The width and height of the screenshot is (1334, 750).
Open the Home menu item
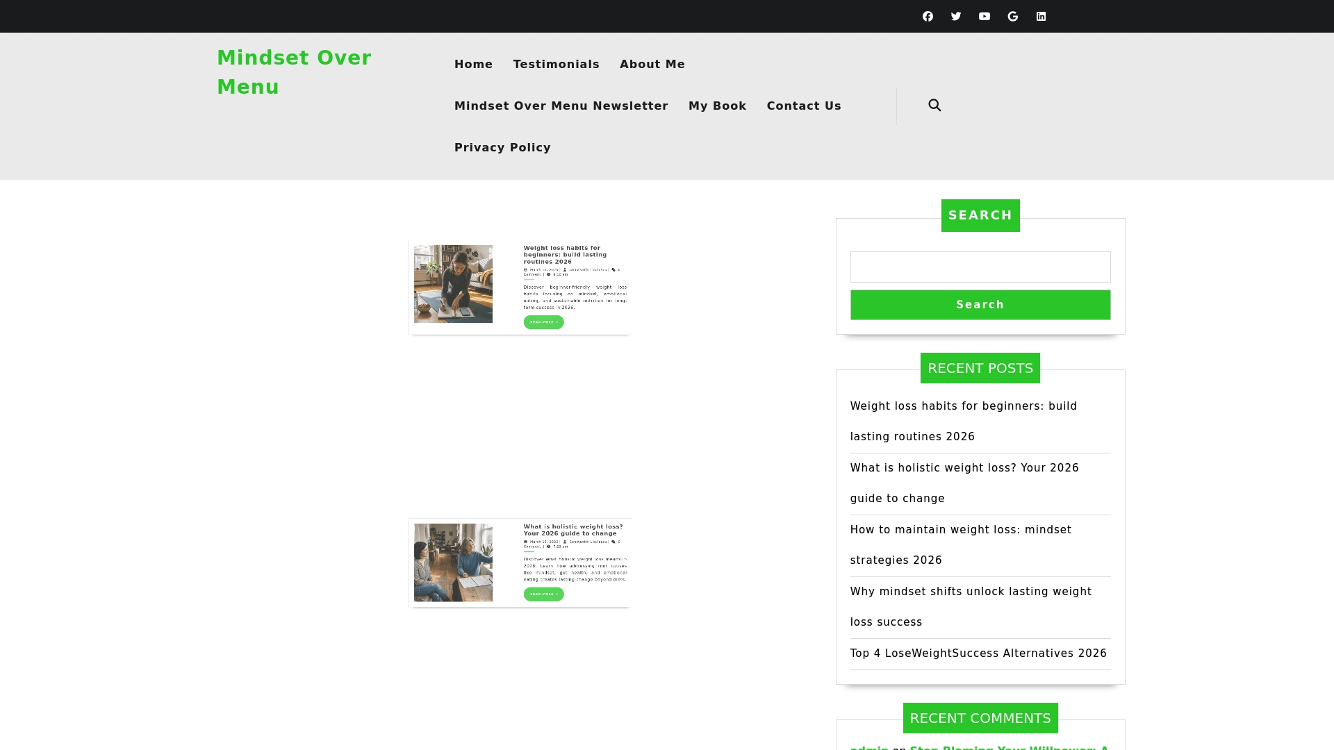click(473, 64)
